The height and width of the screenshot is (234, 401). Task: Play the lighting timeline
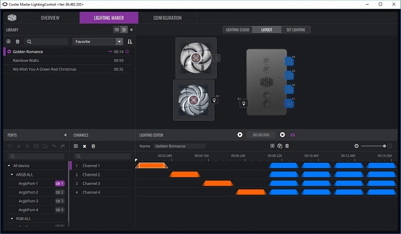coord(240,135)
